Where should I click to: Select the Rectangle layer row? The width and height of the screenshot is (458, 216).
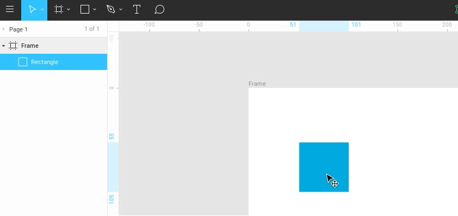click(x=53, y=62)
